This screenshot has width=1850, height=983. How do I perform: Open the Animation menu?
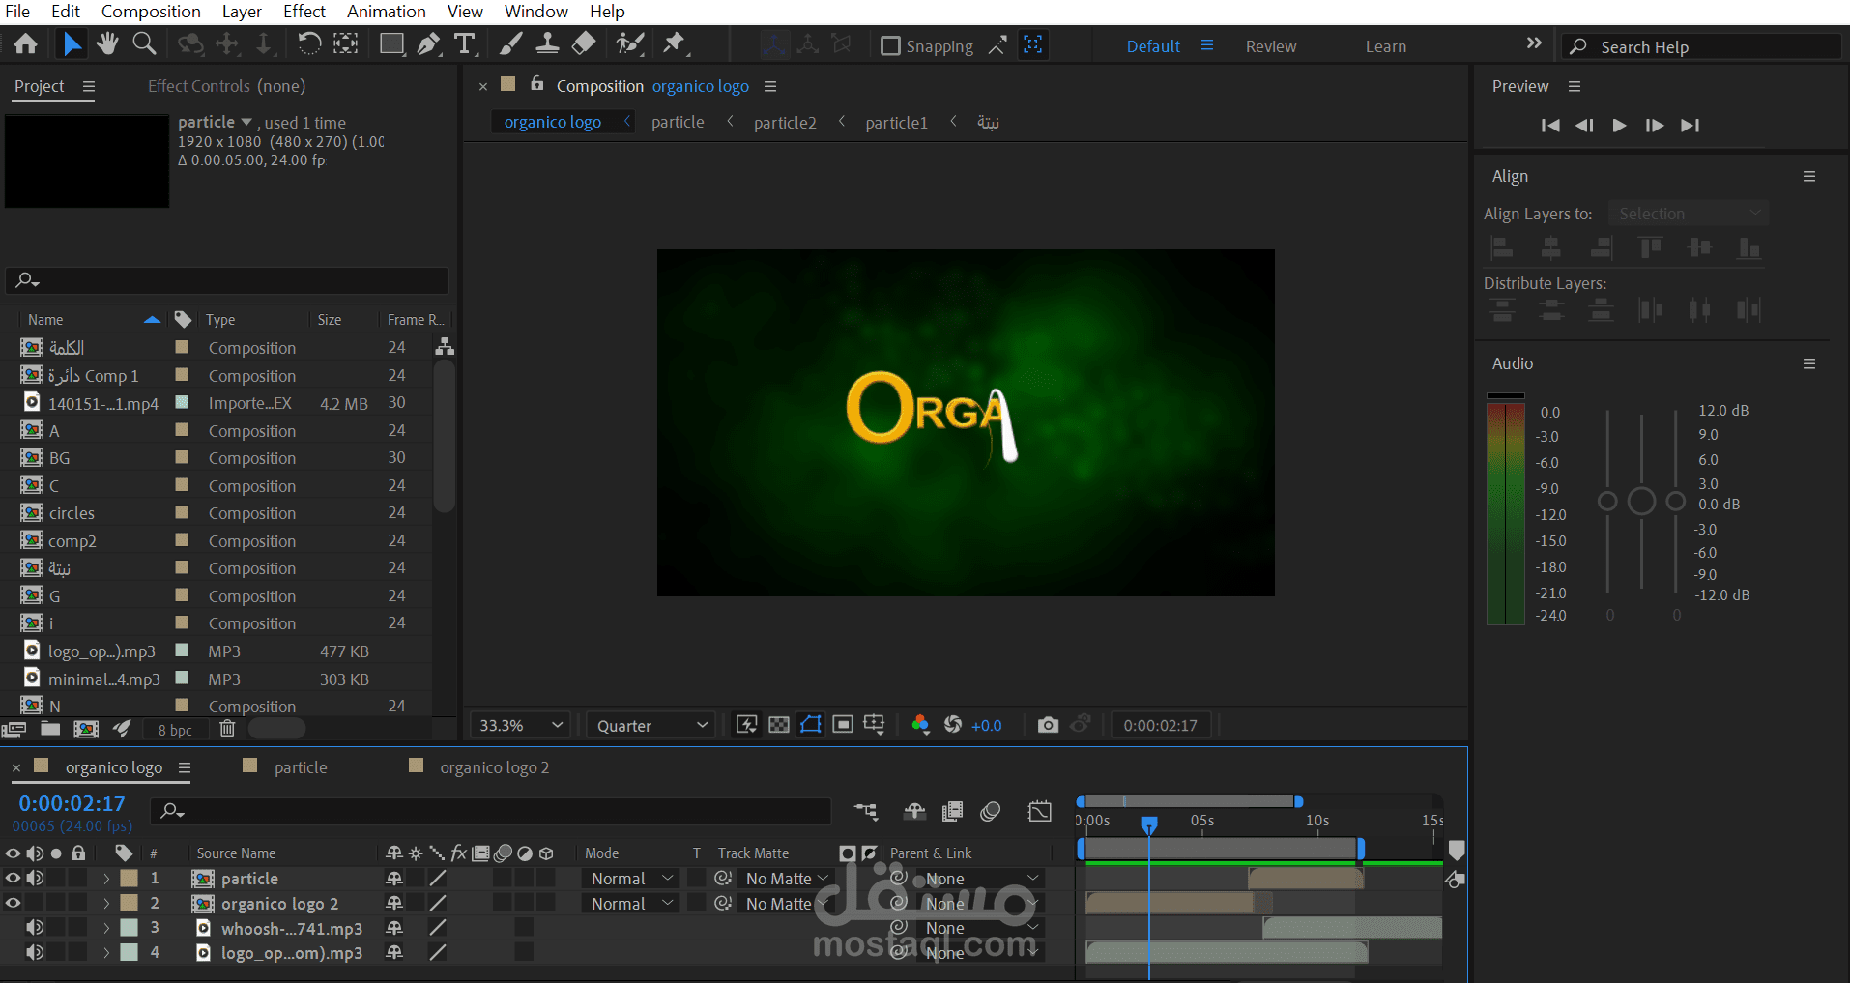point(387,12)
